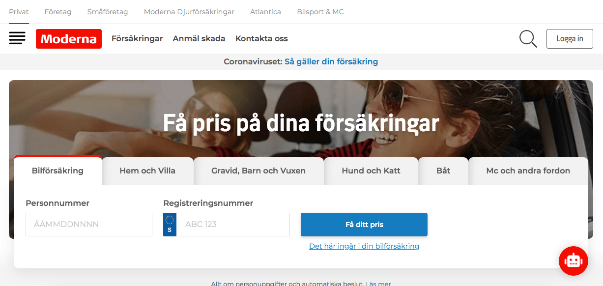This screenshot has height=286, width=603.
Task: Open the red chatbot robot icon
Action: coord(574,260)
